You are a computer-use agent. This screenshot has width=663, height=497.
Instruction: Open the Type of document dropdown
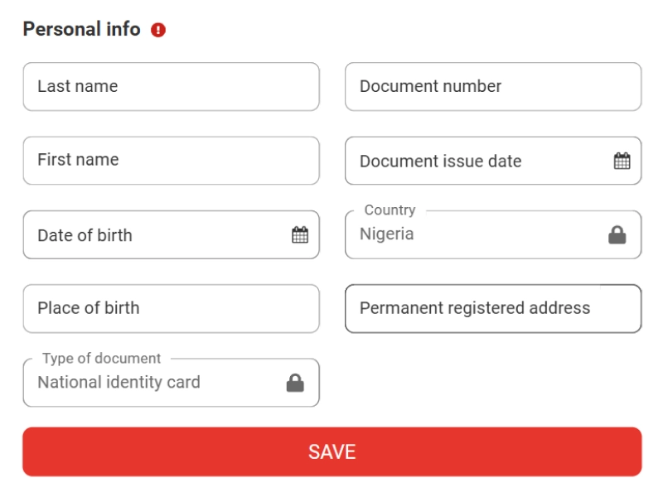click(x=171, y=382)
